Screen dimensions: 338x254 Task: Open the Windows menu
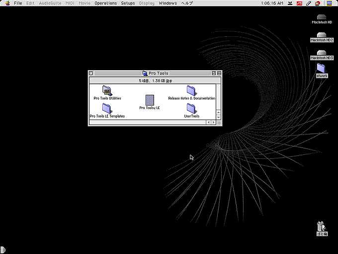pos(168,3)
